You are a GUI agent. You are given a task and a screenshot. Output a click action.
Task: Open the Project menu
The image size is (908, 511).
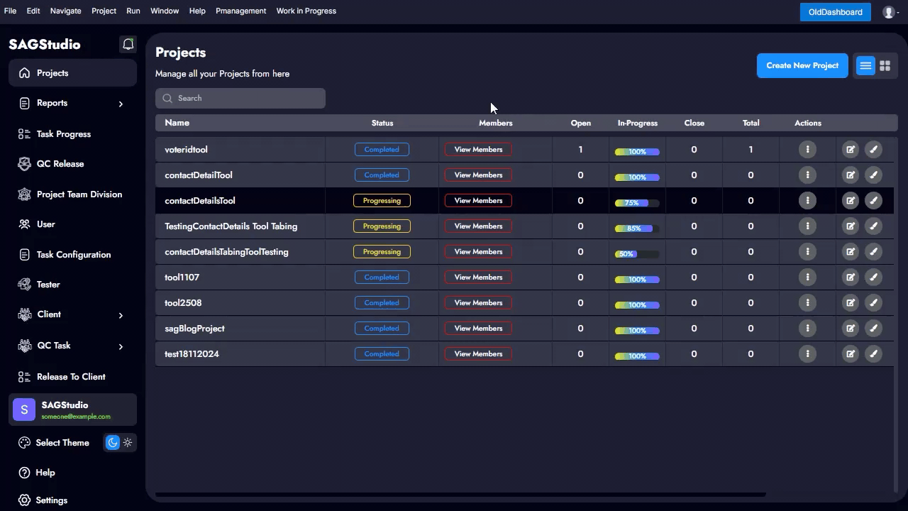(x=104, y=11)
